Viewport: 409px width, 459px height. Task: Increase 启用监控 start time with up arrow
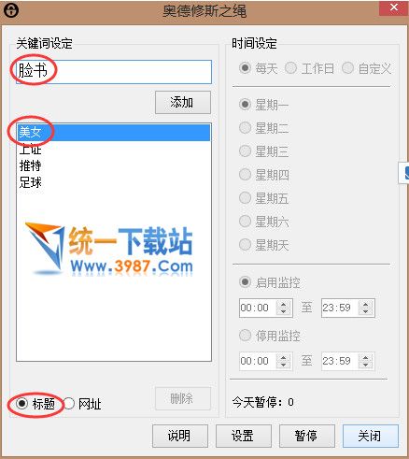click(x=283, y=305)
